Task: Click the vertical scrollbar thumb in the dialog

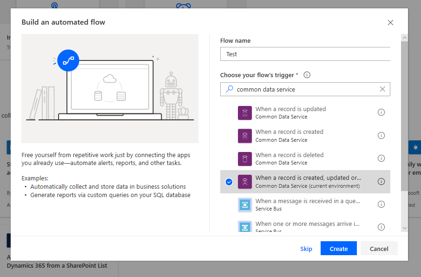Action: click(404, 116)
